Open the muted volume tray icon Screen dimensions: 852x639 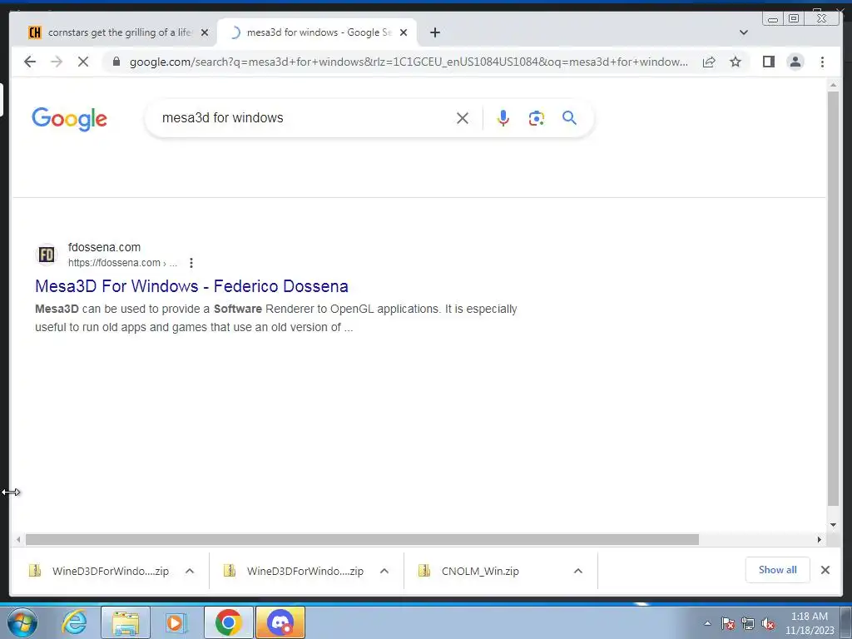point(768,623)
